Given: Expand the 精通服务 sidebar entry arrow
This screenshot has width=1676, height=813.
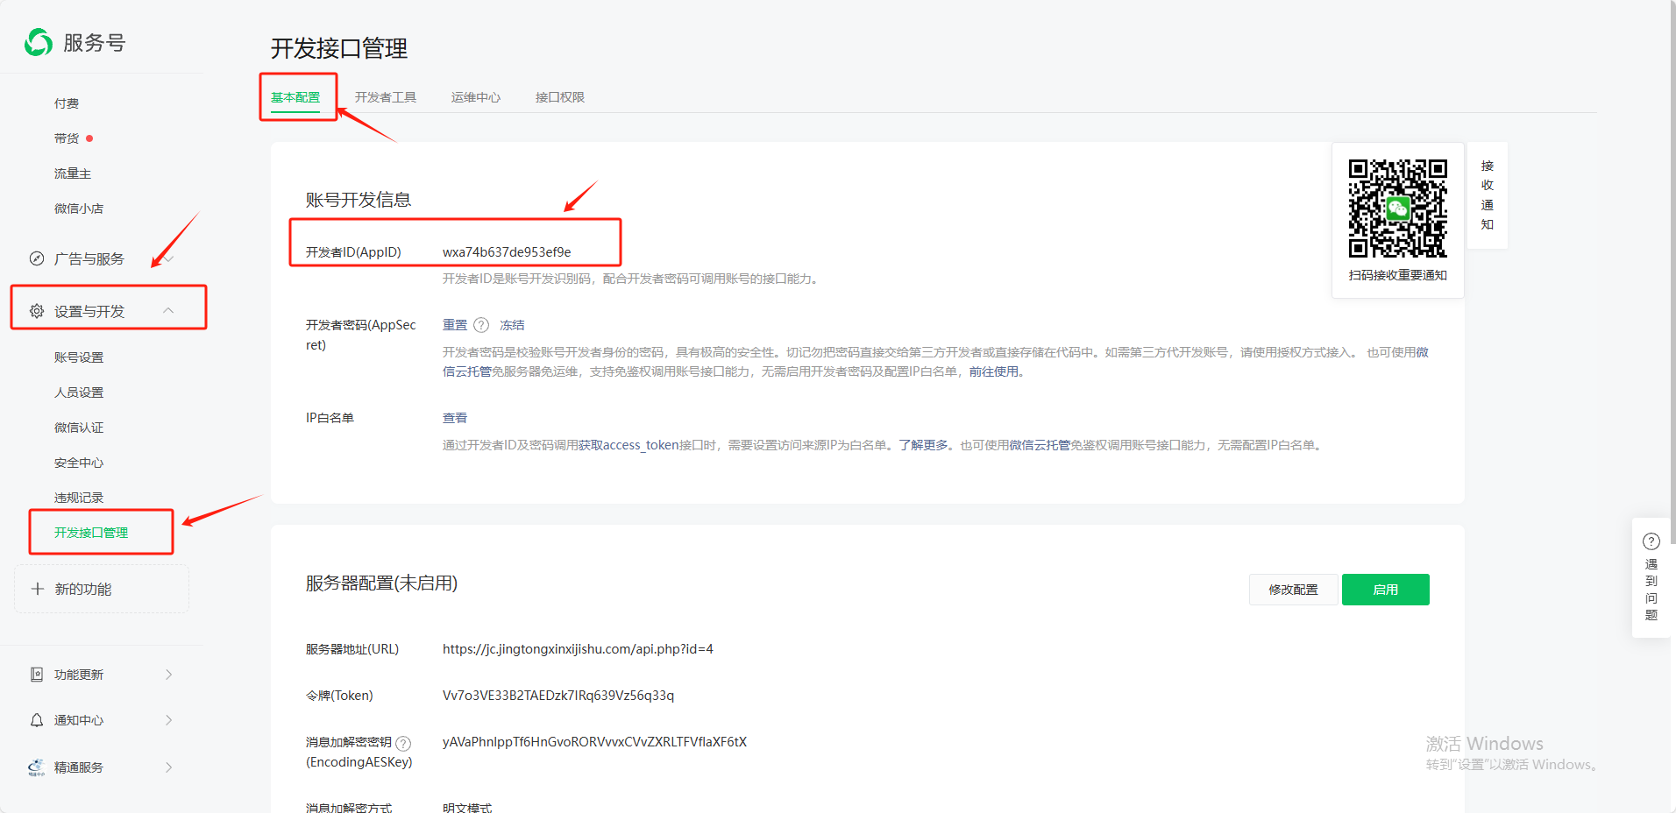Looking at the screenshot, I should (168, 767).
